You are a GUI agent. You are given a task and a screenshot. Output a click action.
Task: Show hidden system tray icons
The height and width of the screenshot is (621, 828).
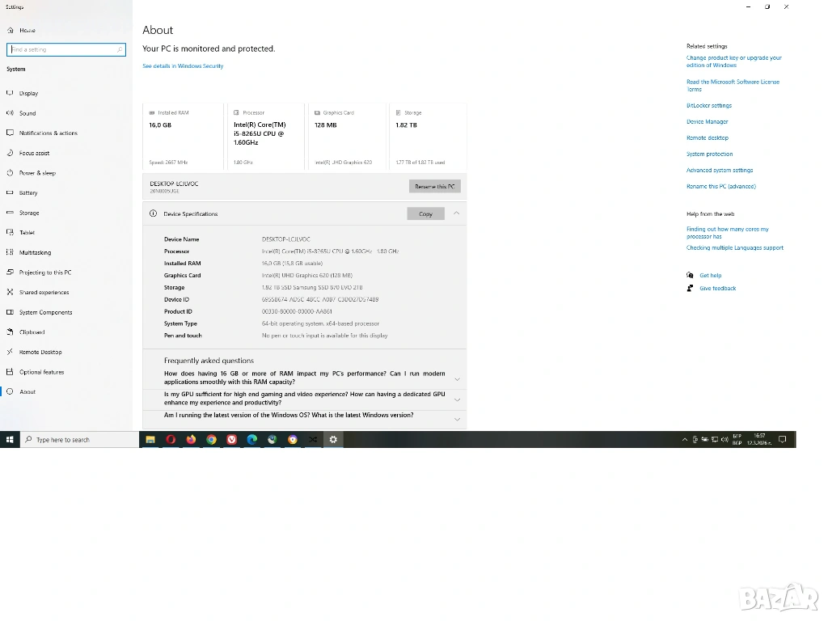685,440
